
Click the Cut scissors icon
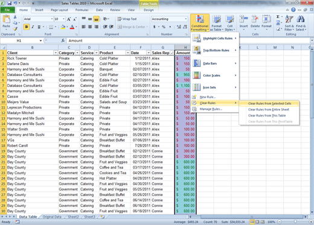click(15, 17)
